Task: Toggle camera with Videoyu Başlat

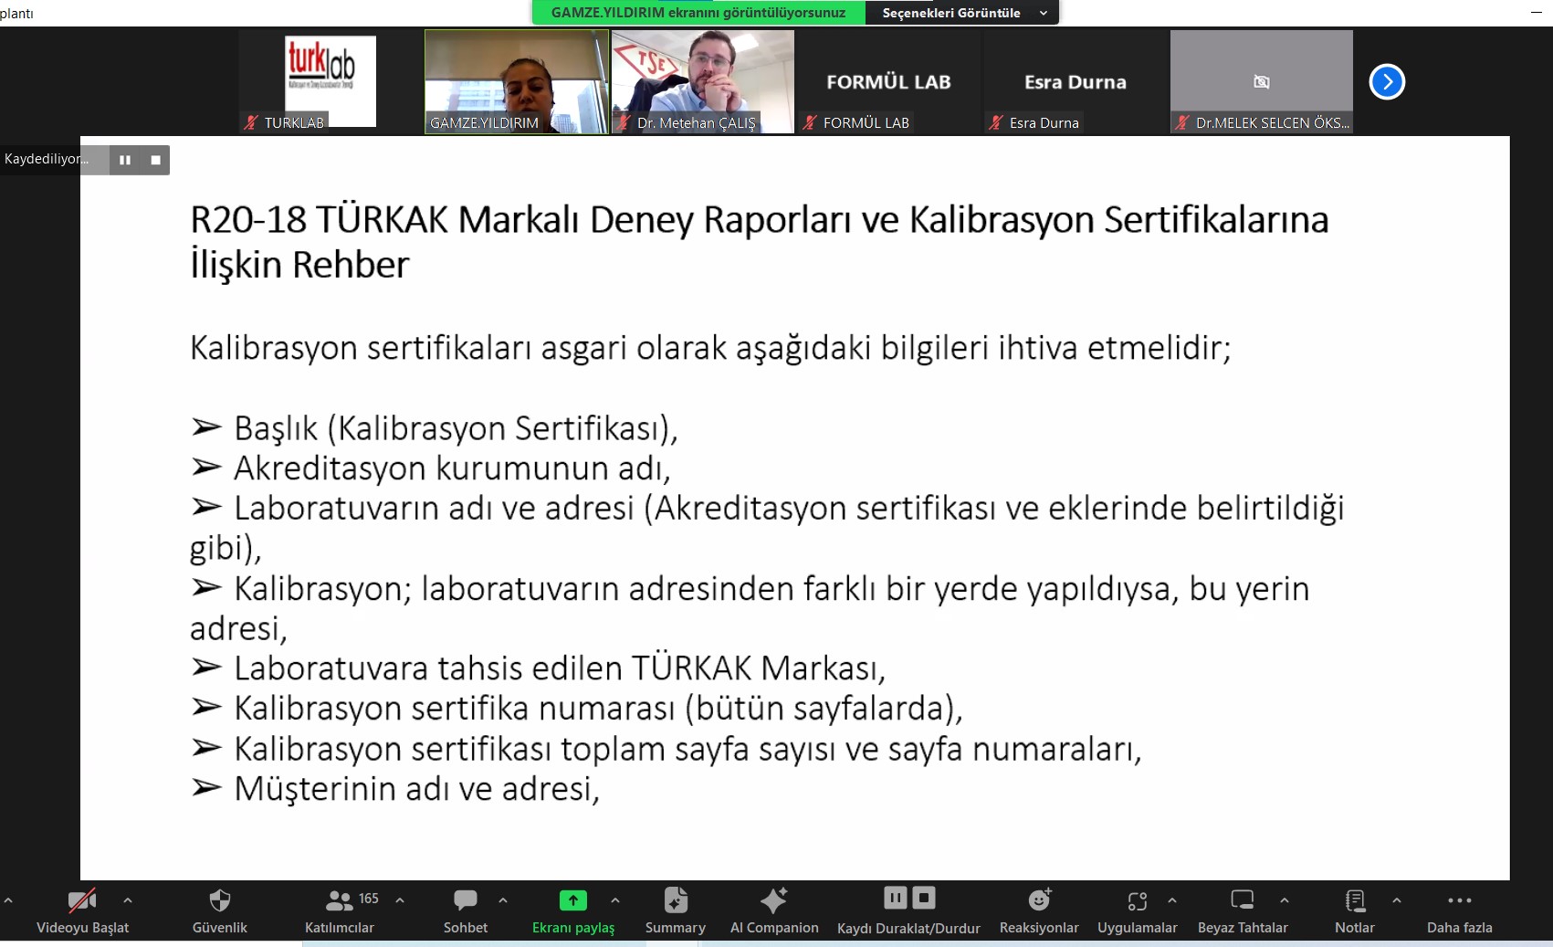Action: pyautogui.click(x=82, y=901)
